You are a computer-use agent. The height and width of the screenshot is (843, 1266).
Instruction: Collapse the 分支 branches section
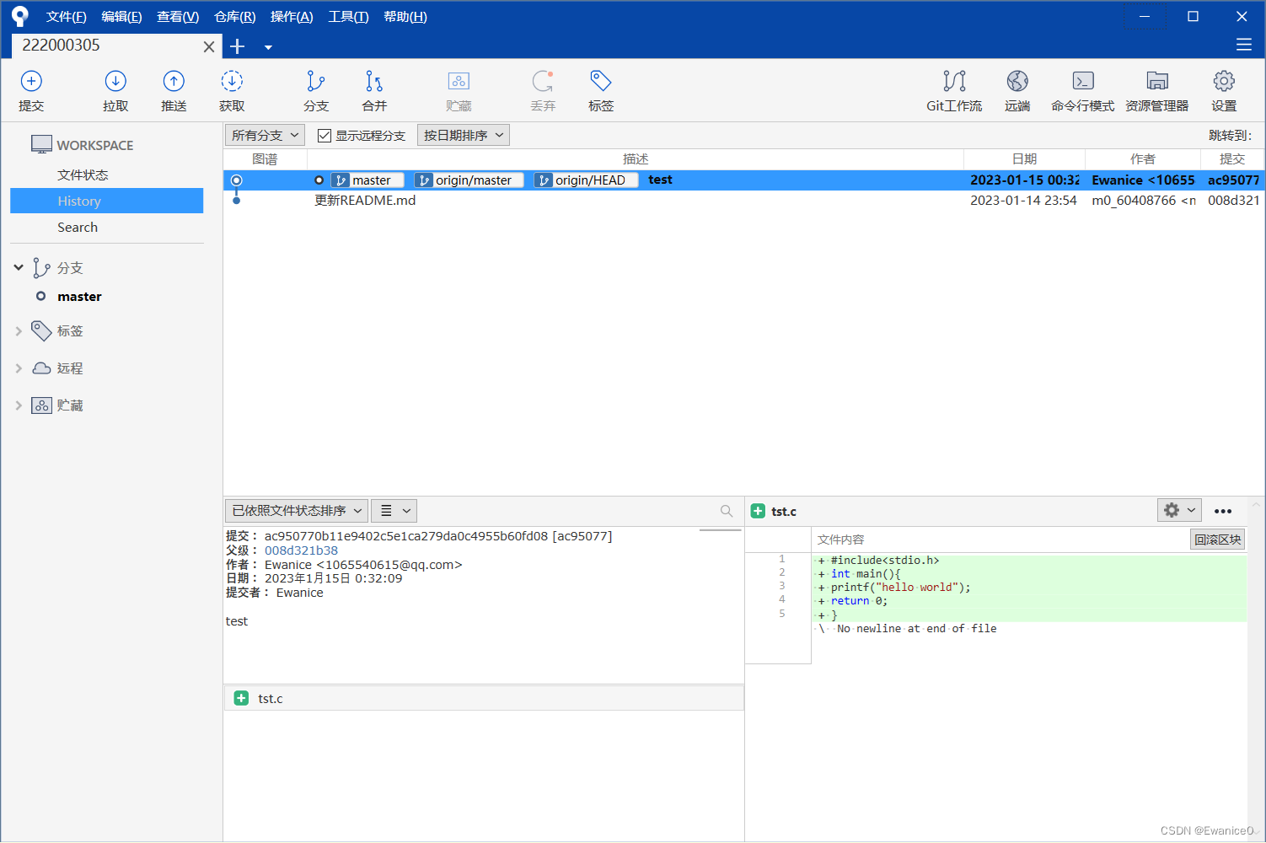19,267
